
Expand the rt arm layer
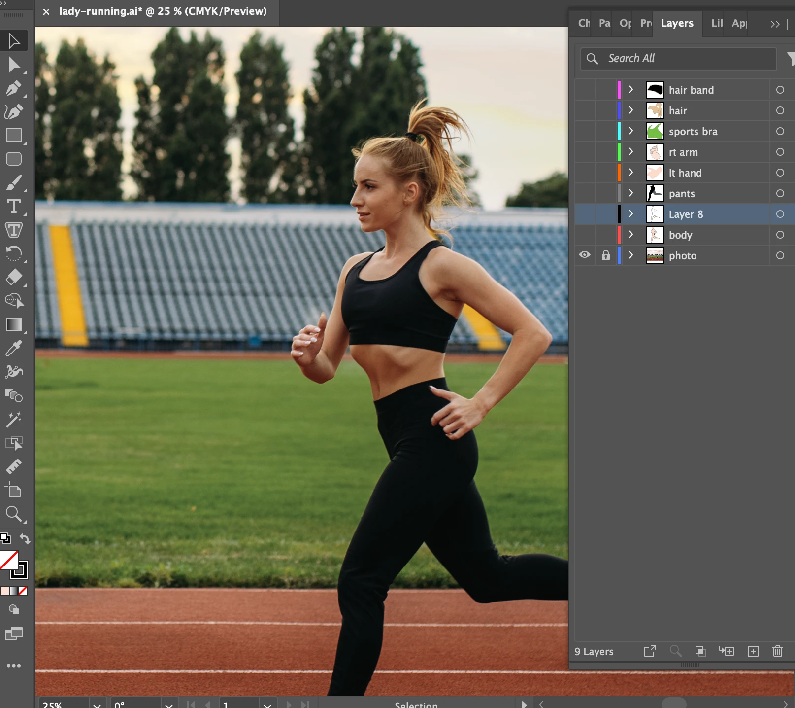pyautogui.click(x=631, y=151)
